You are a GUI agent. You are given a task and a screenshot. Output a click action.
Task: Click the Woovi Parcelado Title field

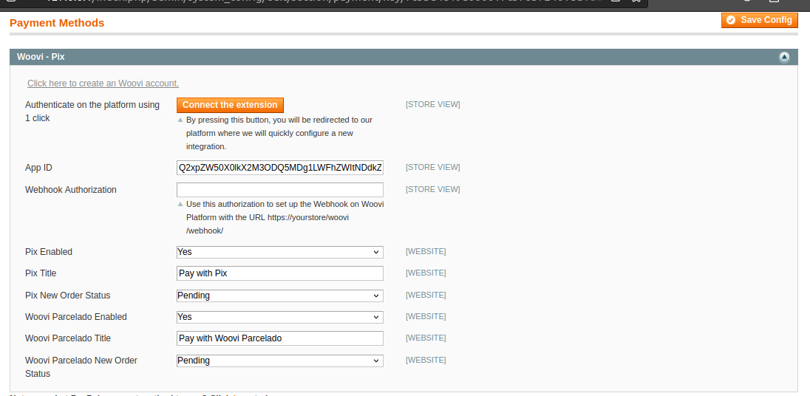pyautogui.click(x=280, y=338)
